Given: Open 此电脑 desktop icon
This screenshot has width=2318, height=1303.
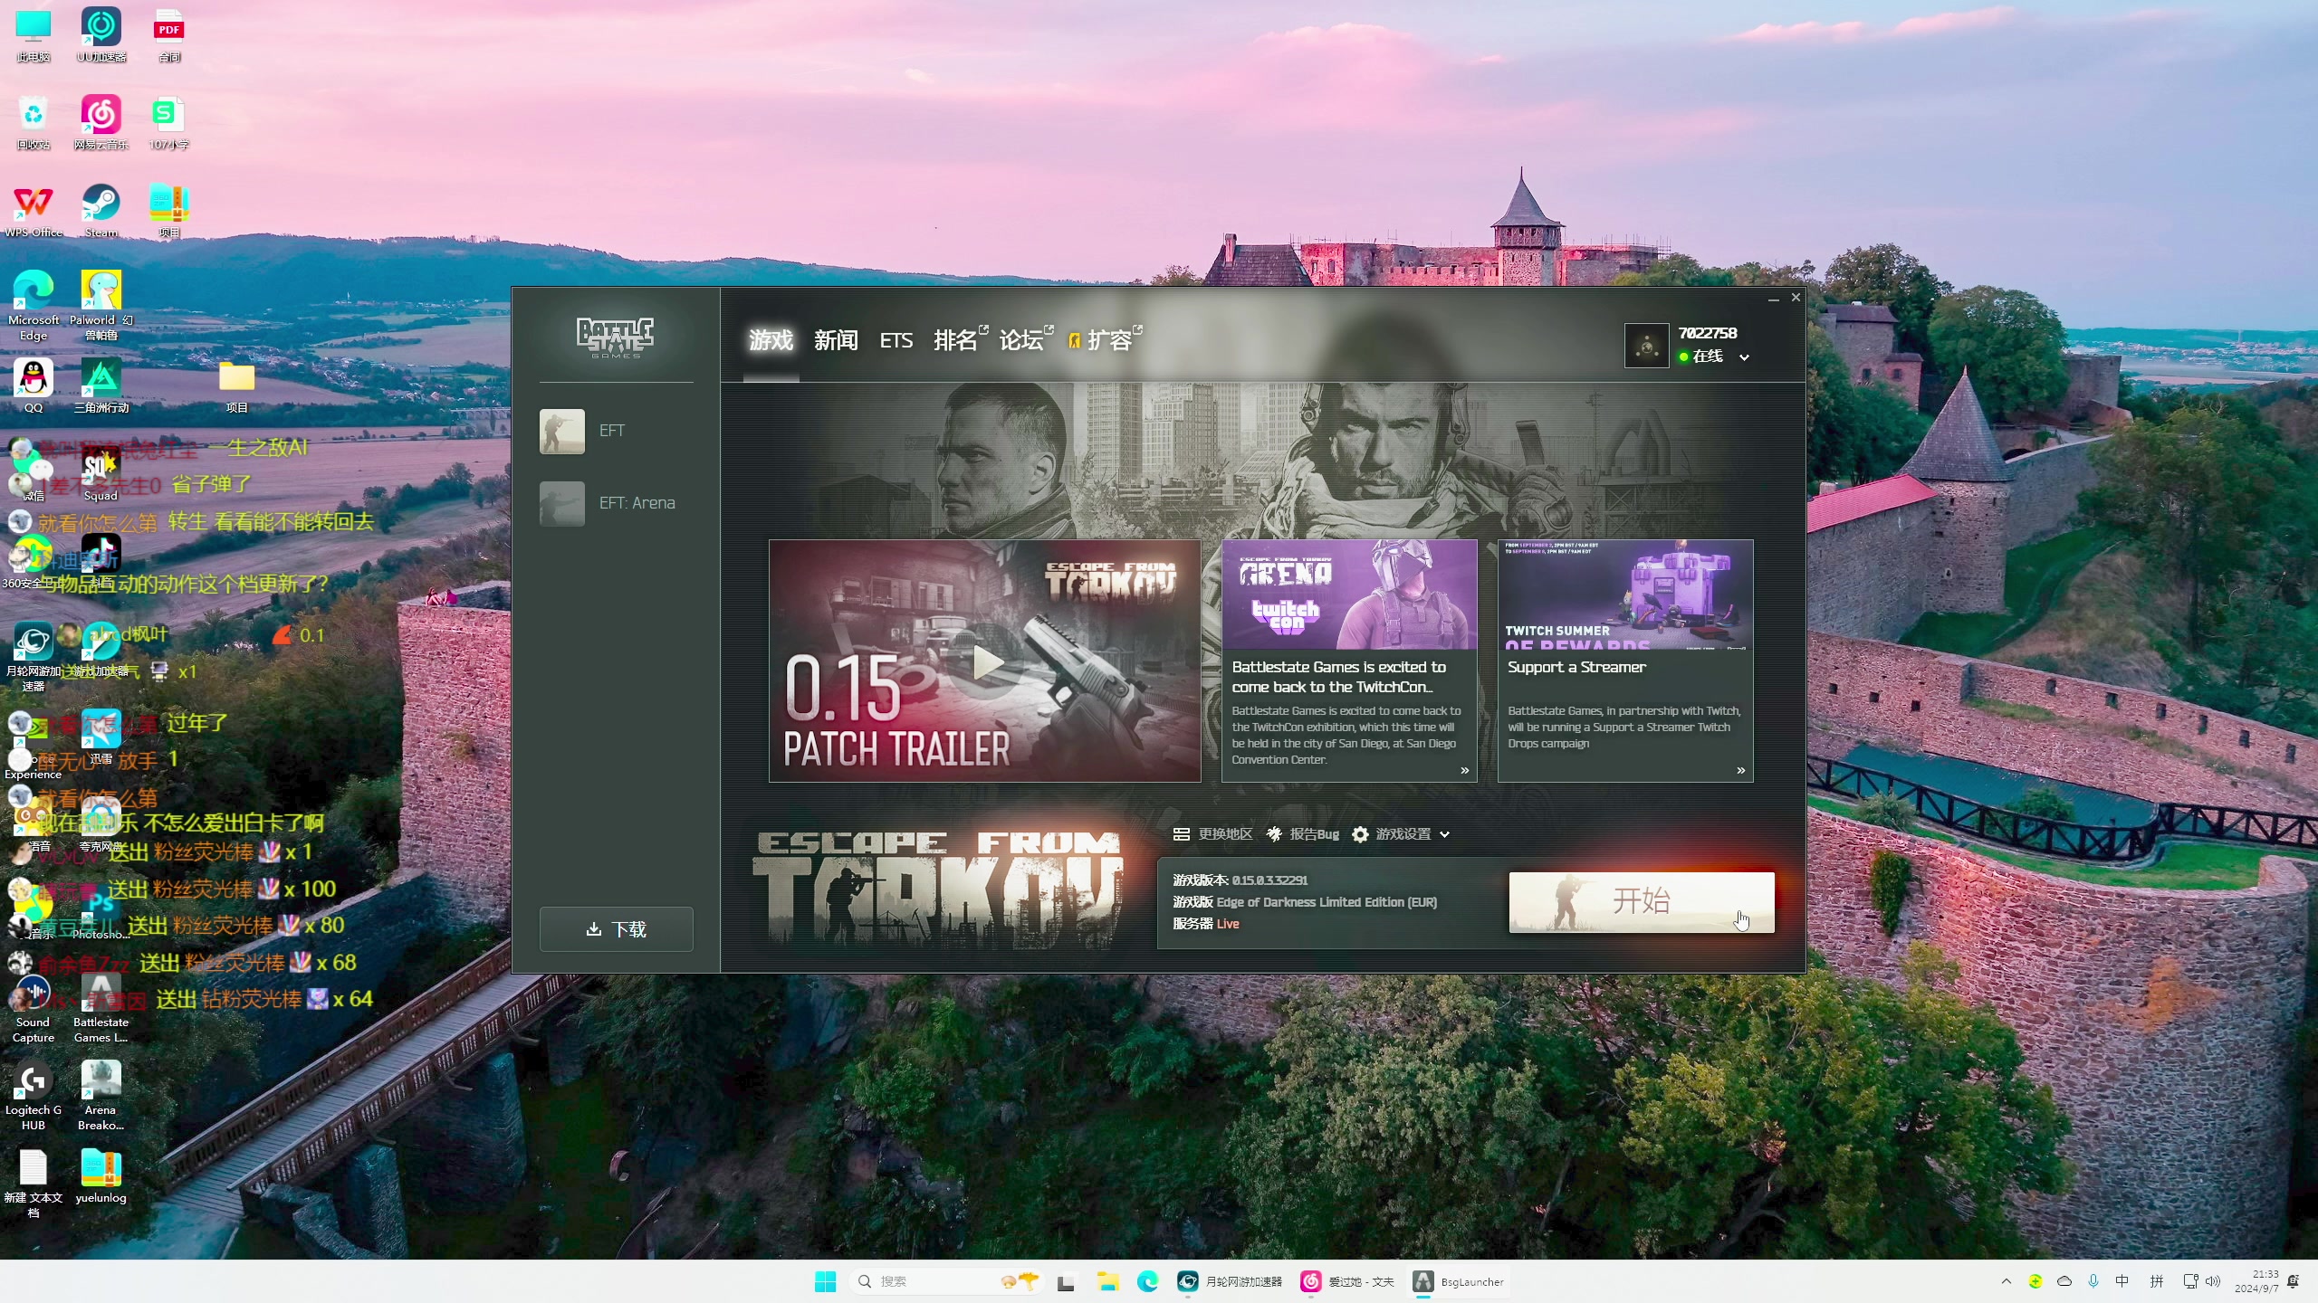Looking at the screenshot, I should click(34, 36).
